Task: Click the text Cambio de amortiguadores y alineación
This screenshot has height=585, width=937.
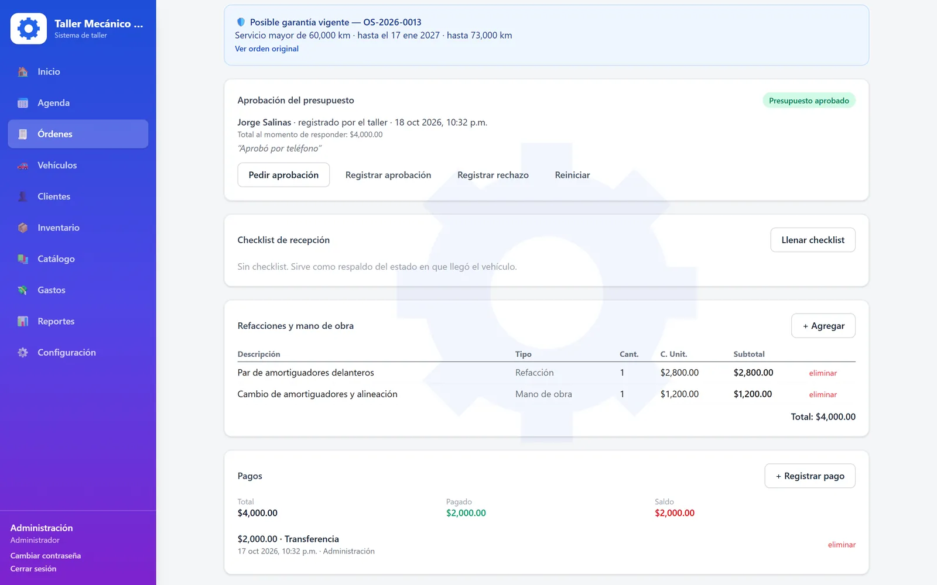Action: [317, 394]
